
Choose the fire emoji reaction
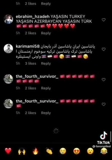[36, 151]
